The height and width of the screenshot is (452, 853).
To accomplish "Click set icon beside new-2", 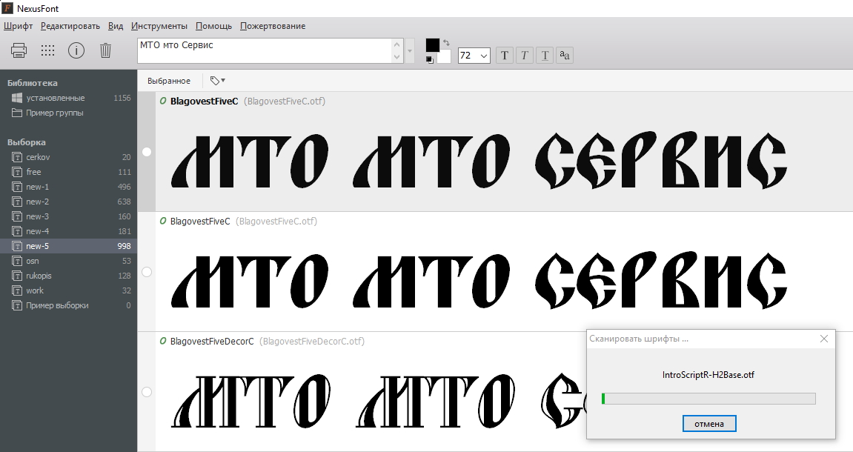I will coord(17,202).
